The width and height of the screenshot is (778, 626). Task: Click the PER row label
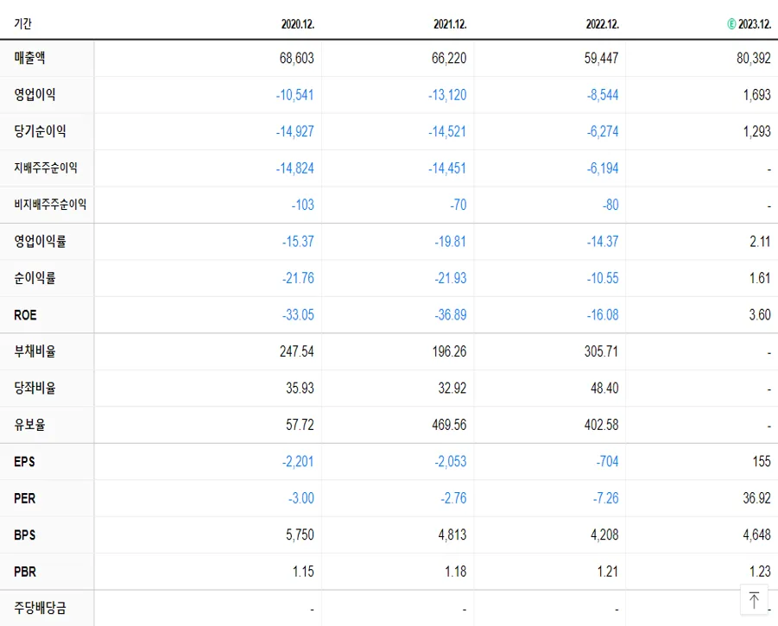25,498
